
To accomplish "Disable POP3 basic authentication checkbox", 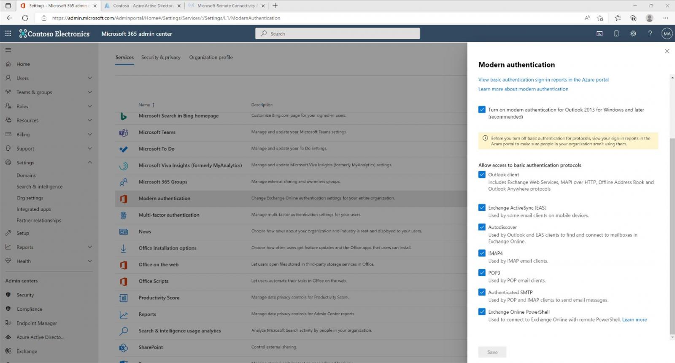I will (x=482, y=272).
